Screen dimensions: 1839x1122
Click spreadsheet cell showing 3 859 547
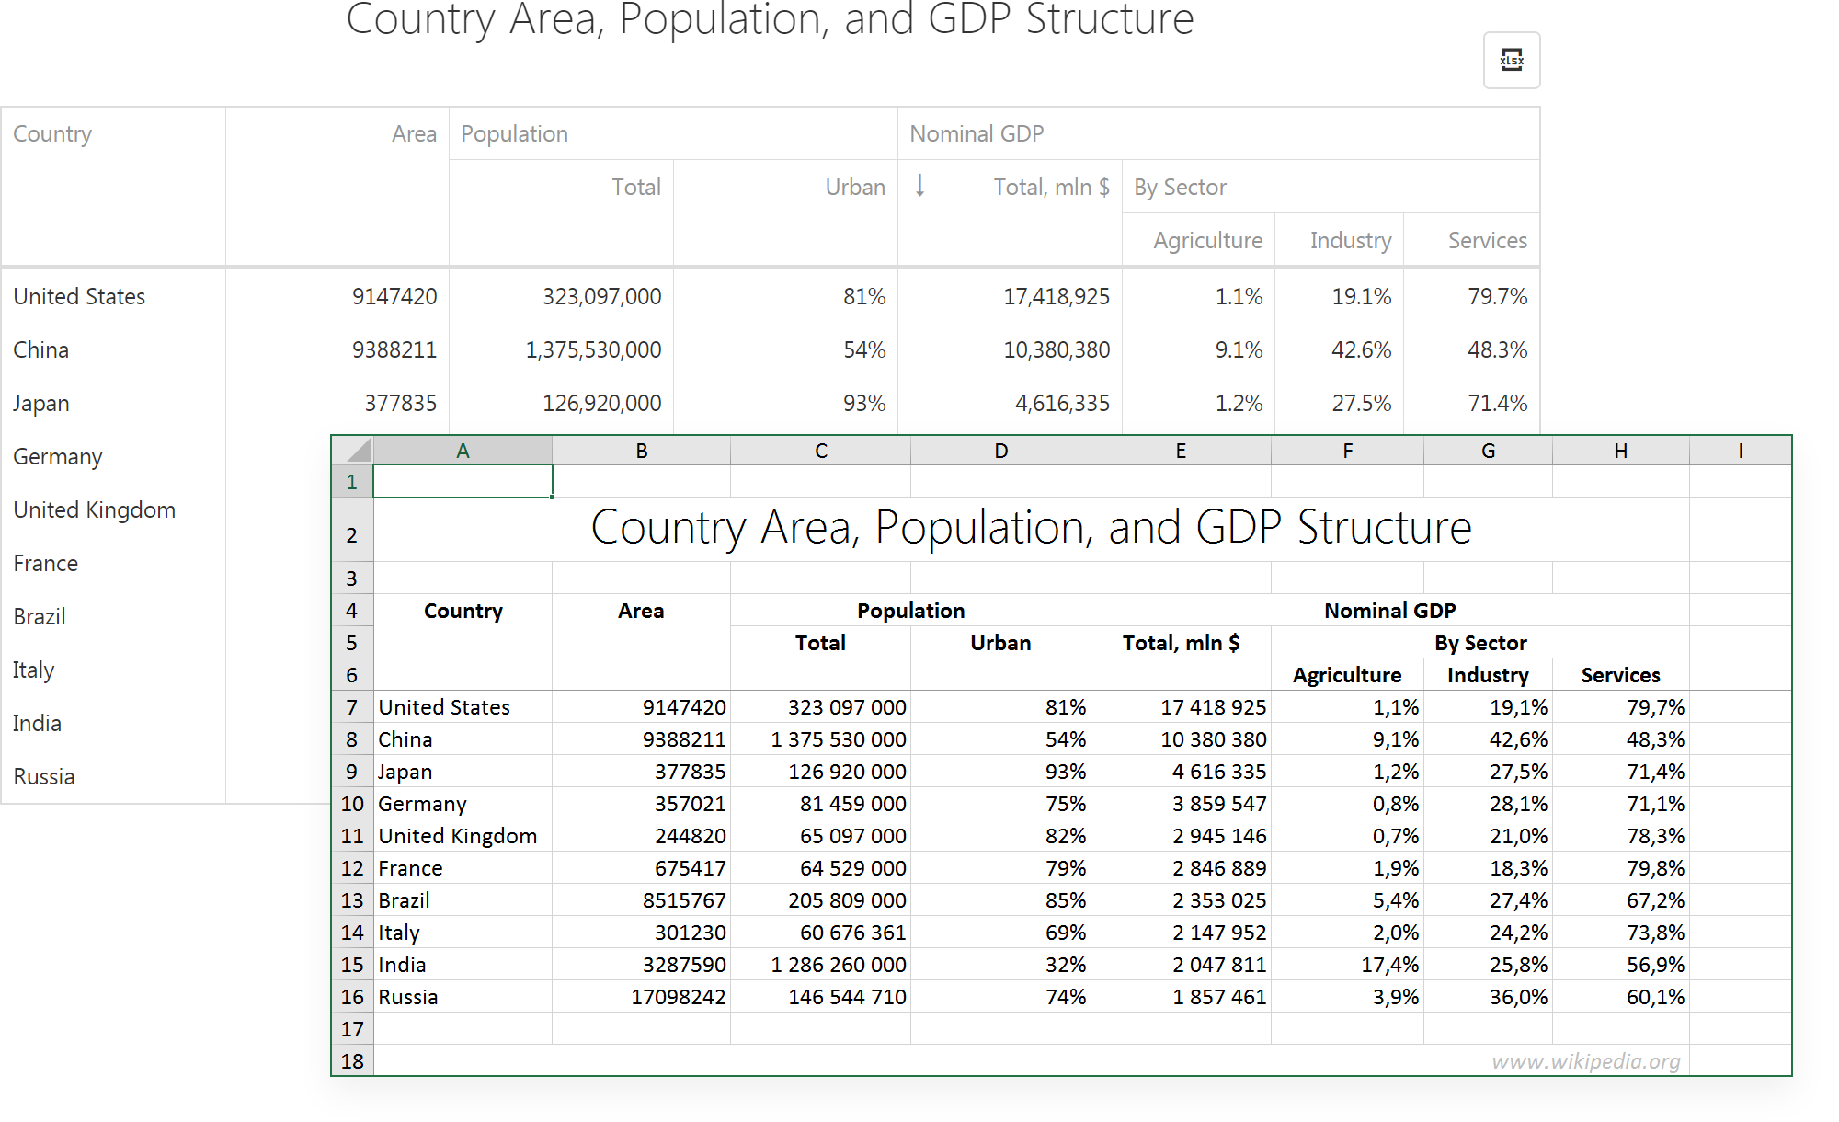click(x=1181, y=803)
